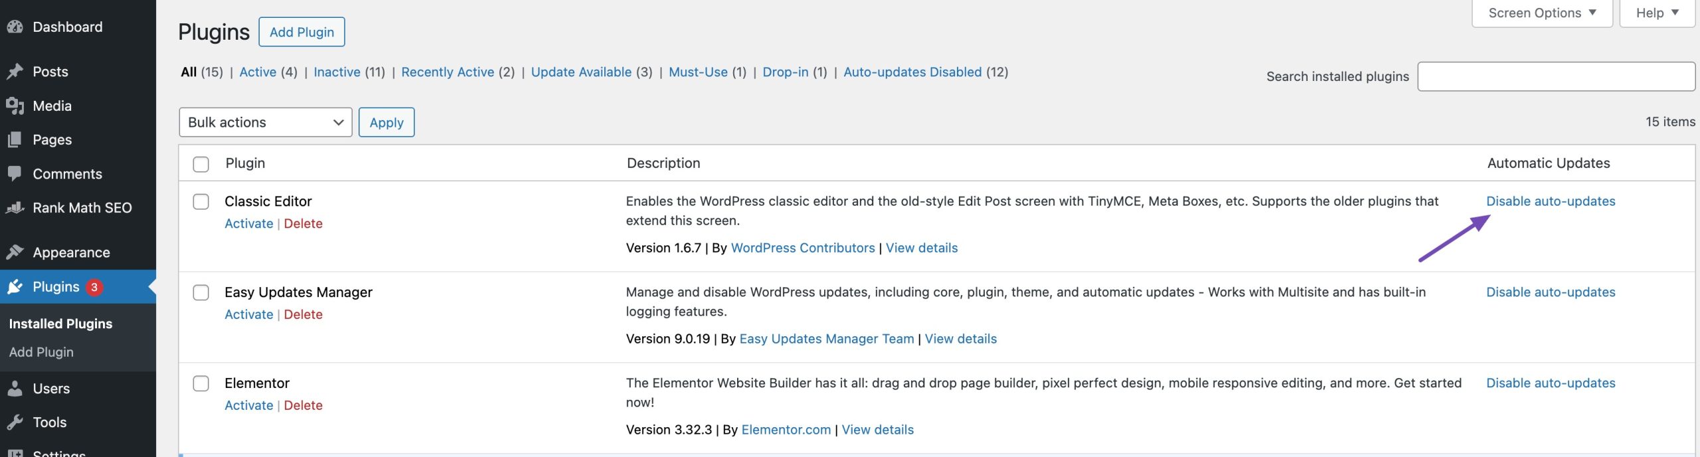Click the Media icon in sidebar

point(15,106)
